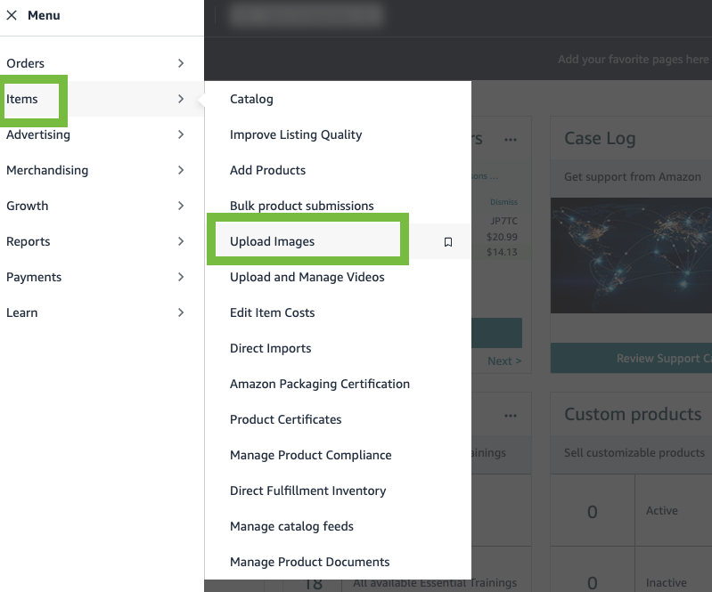
Task: Click the Custom products heading
Action: pyautogui.click(x=633, y=415)
